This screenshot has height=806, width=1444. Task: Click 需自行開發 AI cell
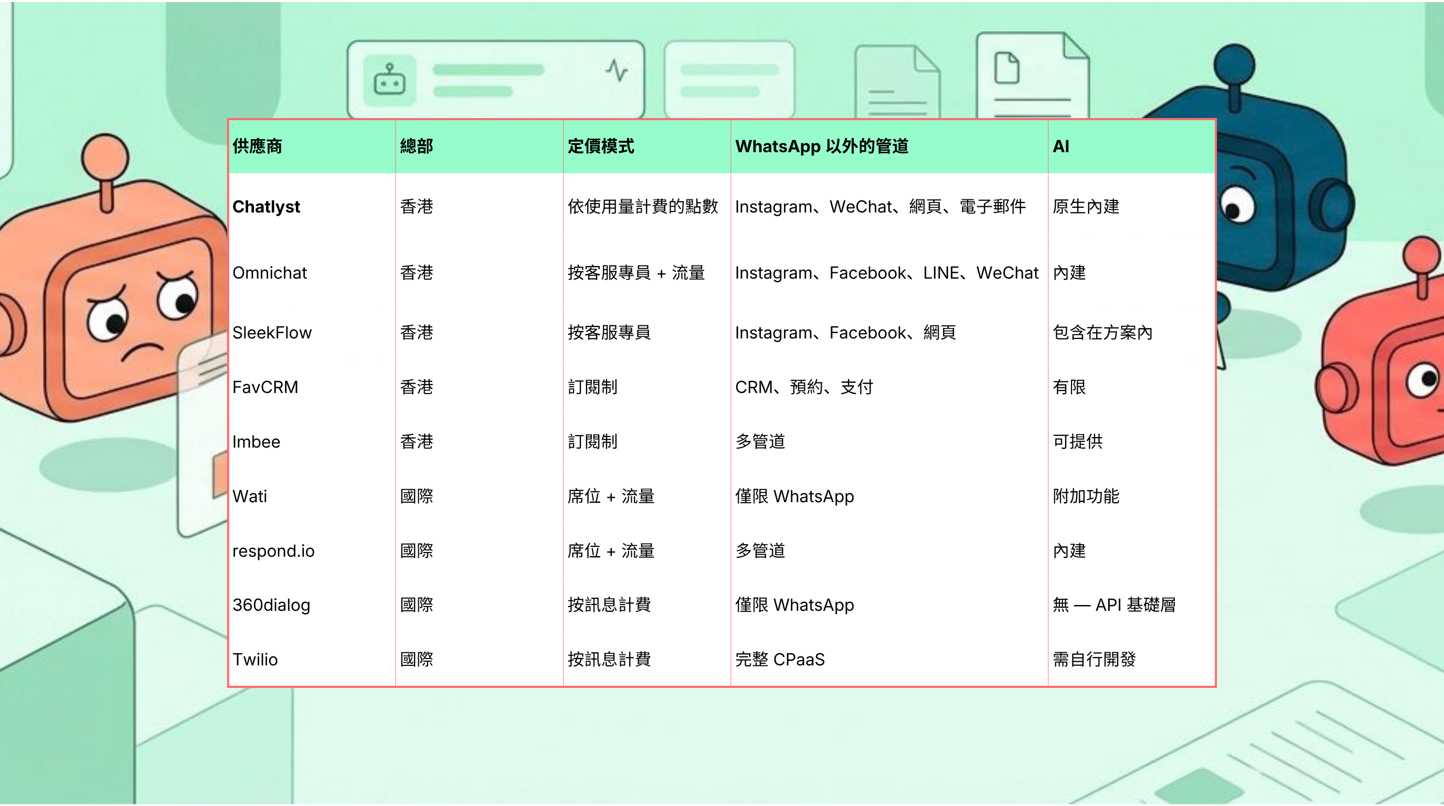[1131, 659]
